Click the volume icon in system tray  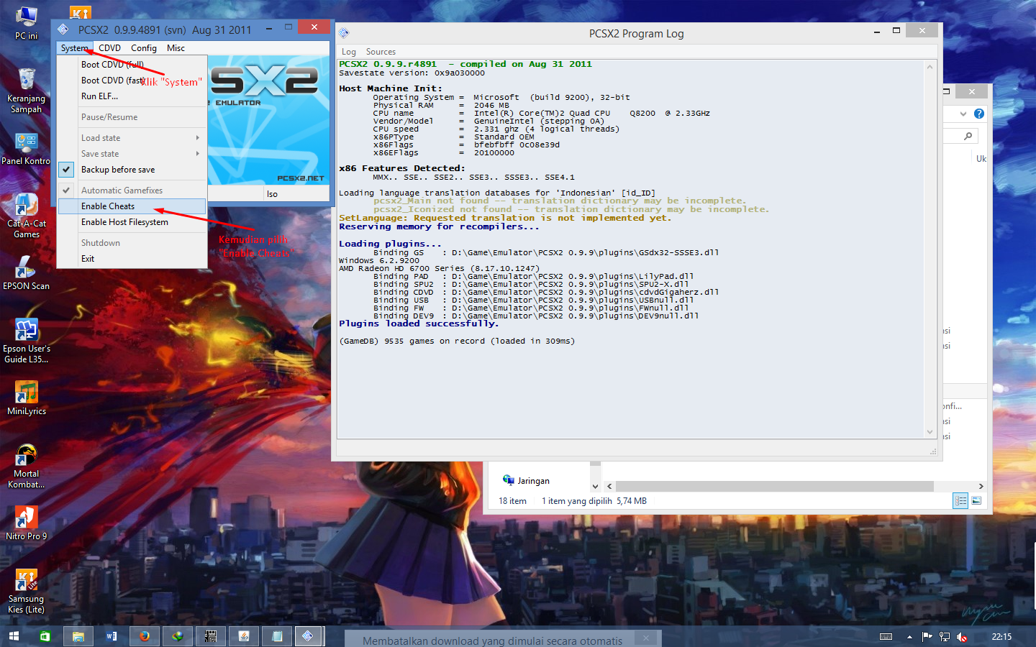click(x=962, y=637)
